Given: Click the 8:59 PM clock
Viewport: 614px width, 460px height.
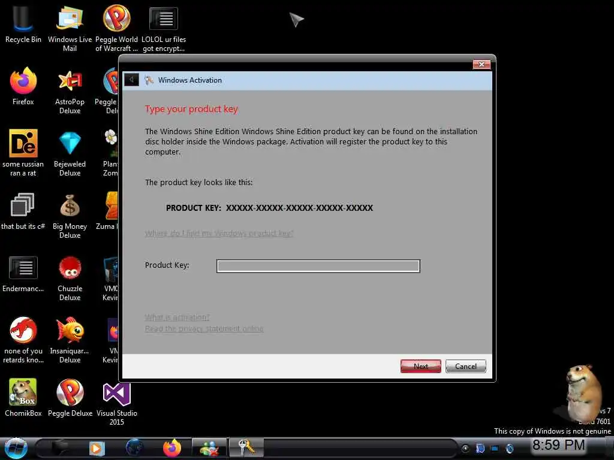Looking at the screenshot, I should [558, 445].
